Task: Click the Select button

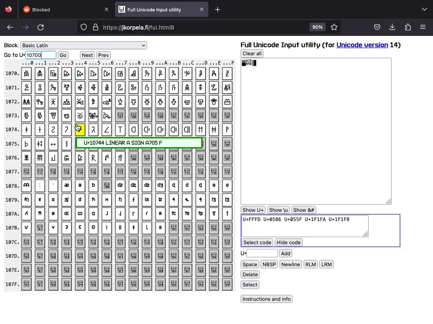Action: [250, 285]
